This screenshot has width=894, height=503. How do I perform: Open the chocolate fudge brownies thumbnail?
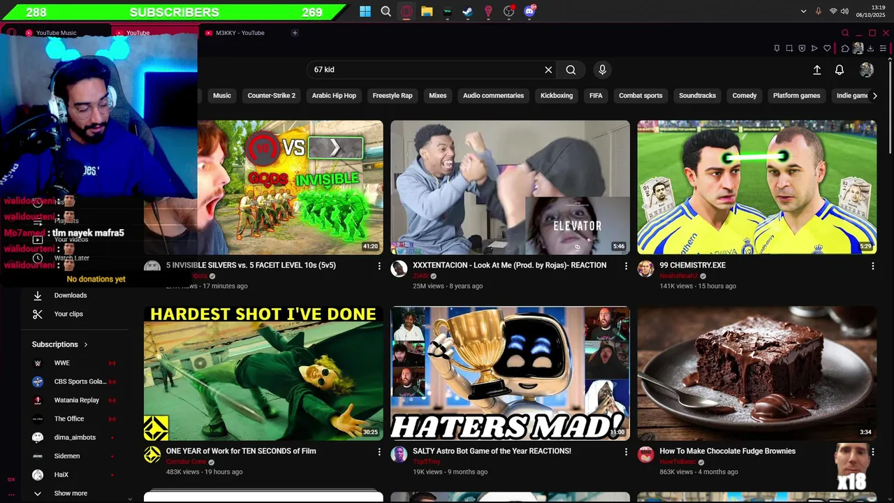pyautogui.click(x=756, y=373)
